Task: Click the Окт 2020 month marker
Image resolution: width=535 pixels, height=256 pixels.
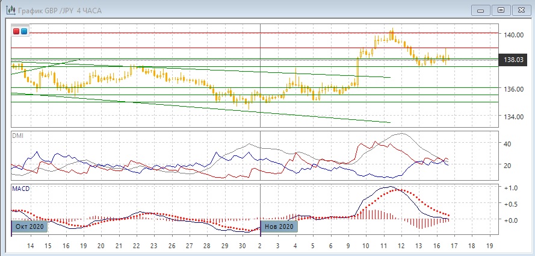Action: tap(28, 226)
